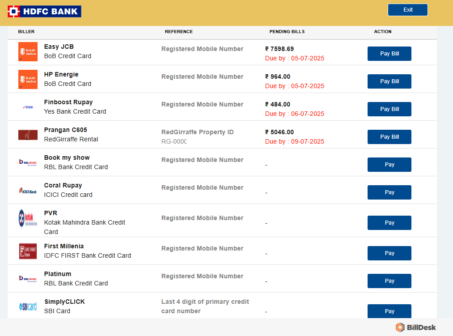
Task: Select the Platinum biller name
Action: (58, 274)
